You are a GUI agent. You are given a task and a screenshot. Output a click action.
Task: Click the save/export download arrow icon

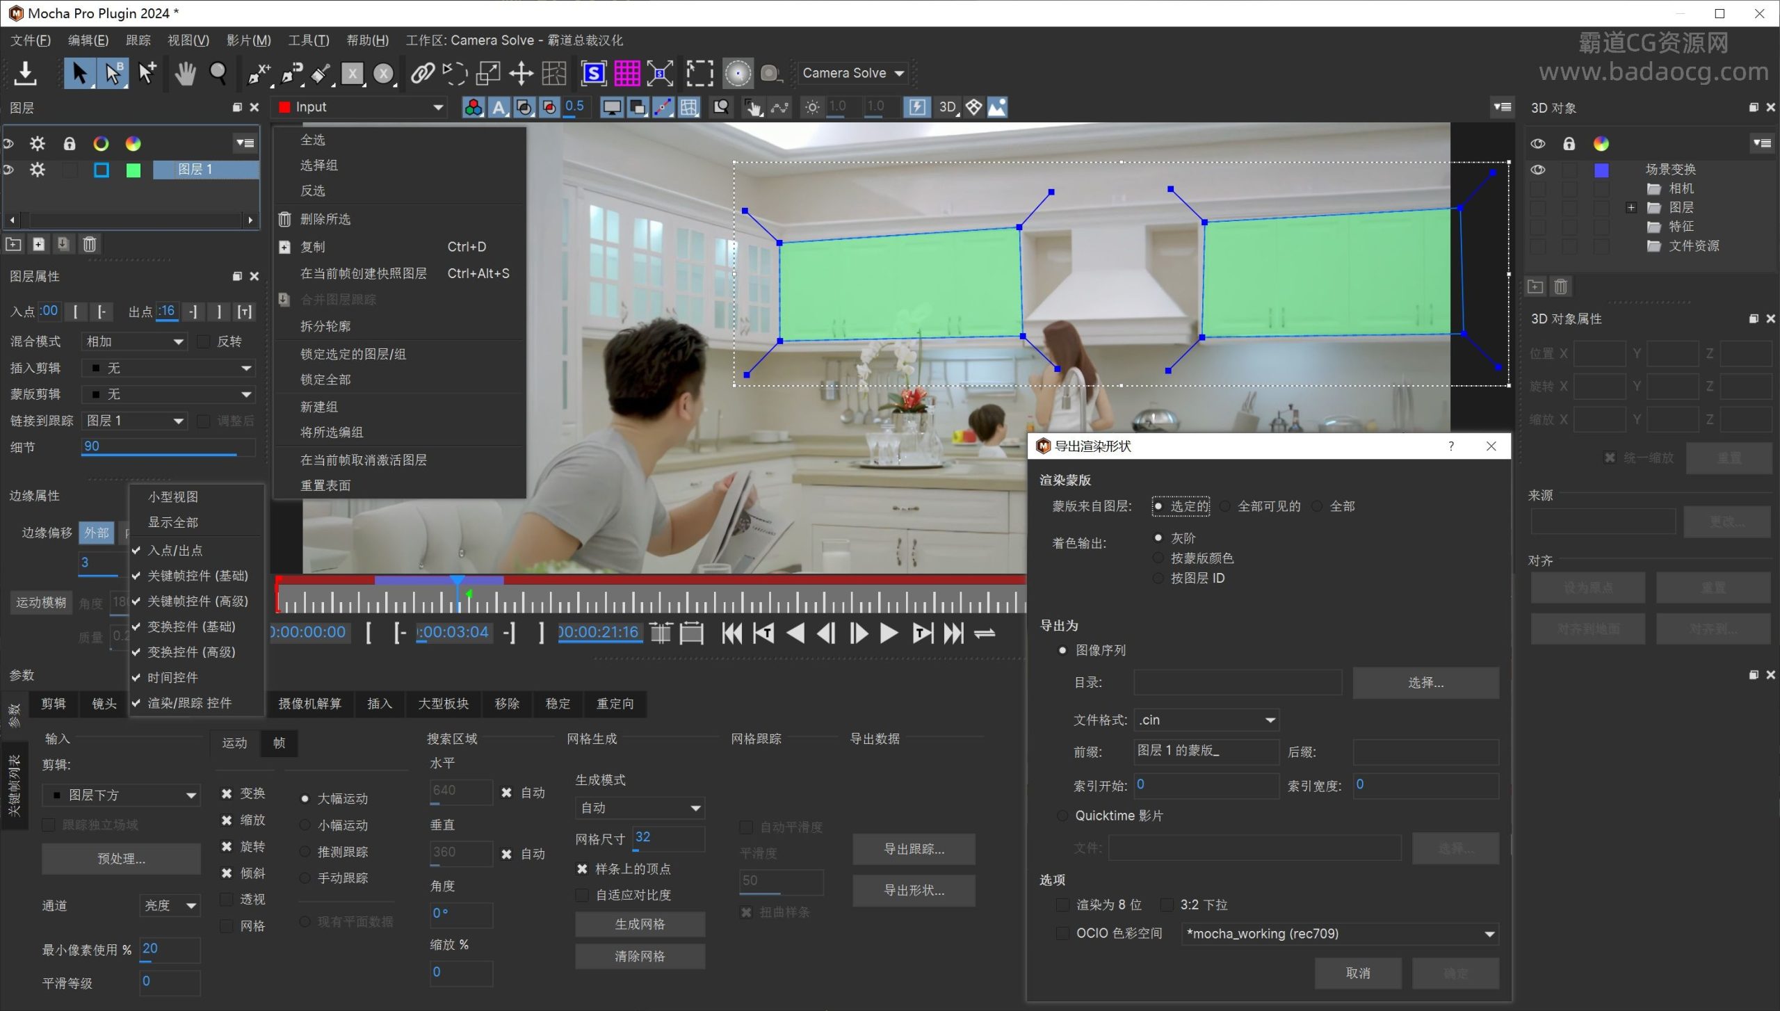click(25, 73)
